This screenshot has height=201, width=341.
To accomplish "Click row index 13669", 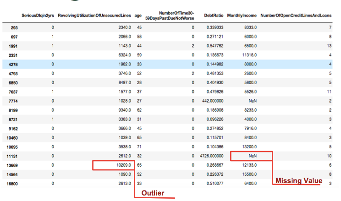I will (12, 165).
